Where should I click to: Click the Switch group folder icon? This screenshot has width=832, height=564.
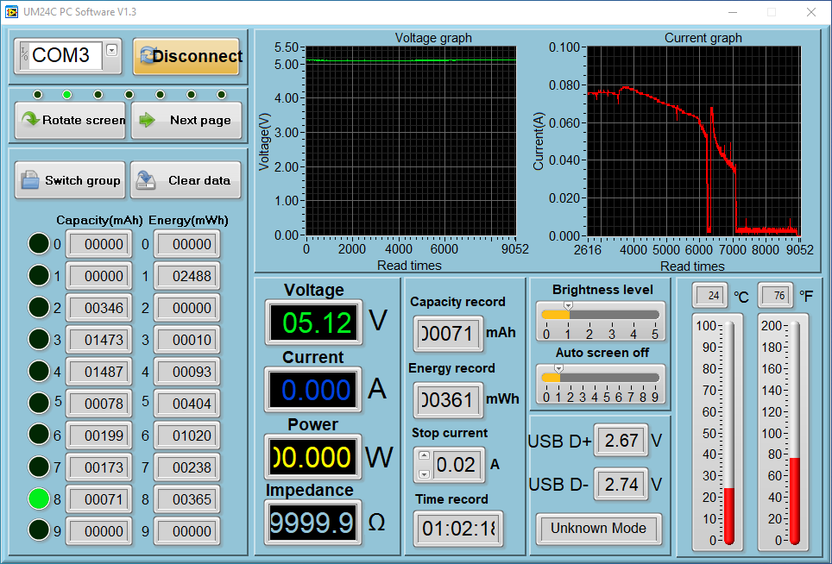[x=29, y=180]
